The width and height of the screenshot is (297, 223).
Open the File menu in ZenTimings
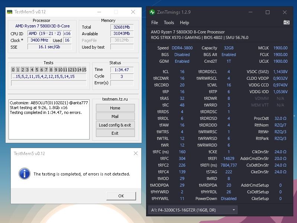(x=155, y=23)
